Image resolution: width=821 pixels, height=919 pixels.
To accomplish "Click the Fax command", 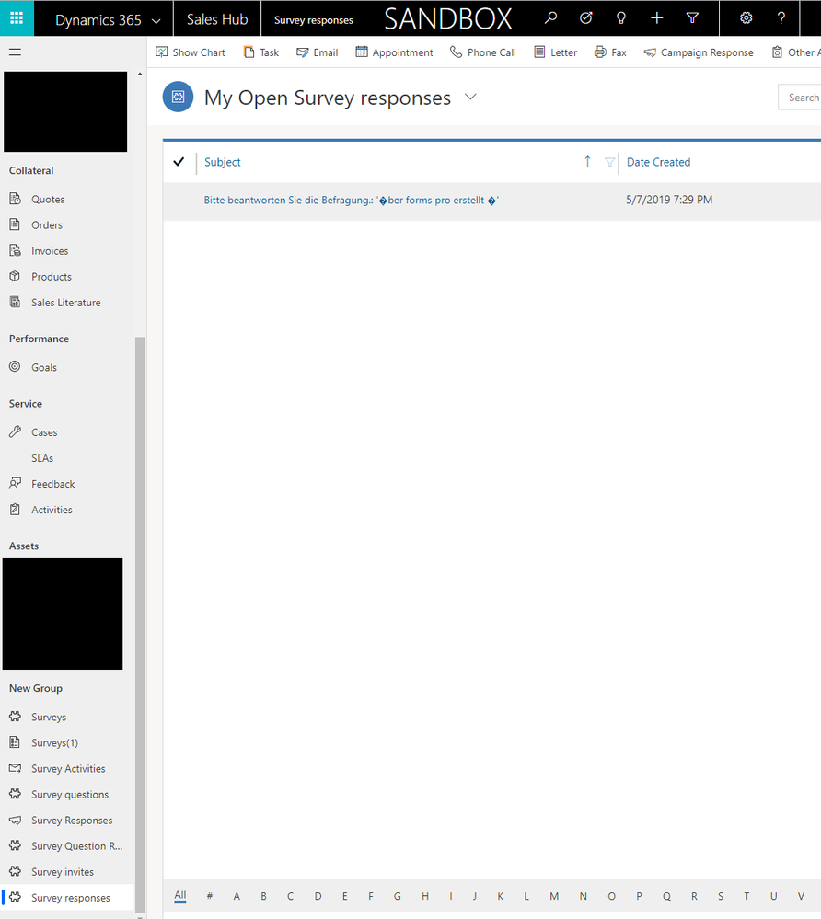I will coord(610,52).
